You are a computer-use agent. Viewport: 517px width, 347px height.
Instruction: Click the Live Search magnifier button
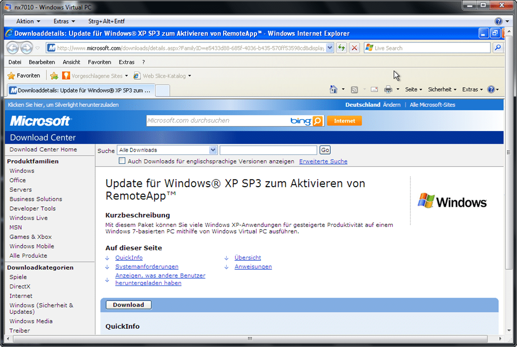click(497, 48)
